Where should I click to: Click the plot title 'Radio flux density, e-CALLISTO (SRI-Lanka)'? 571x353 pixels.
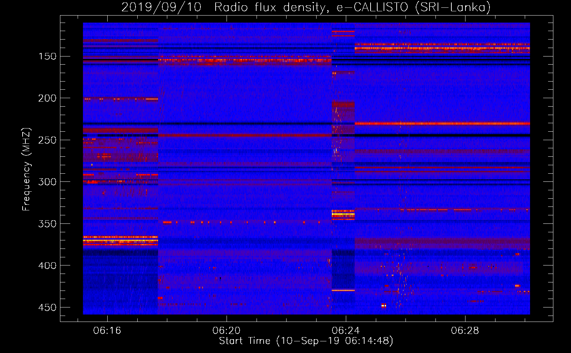[x=352, y=7]
